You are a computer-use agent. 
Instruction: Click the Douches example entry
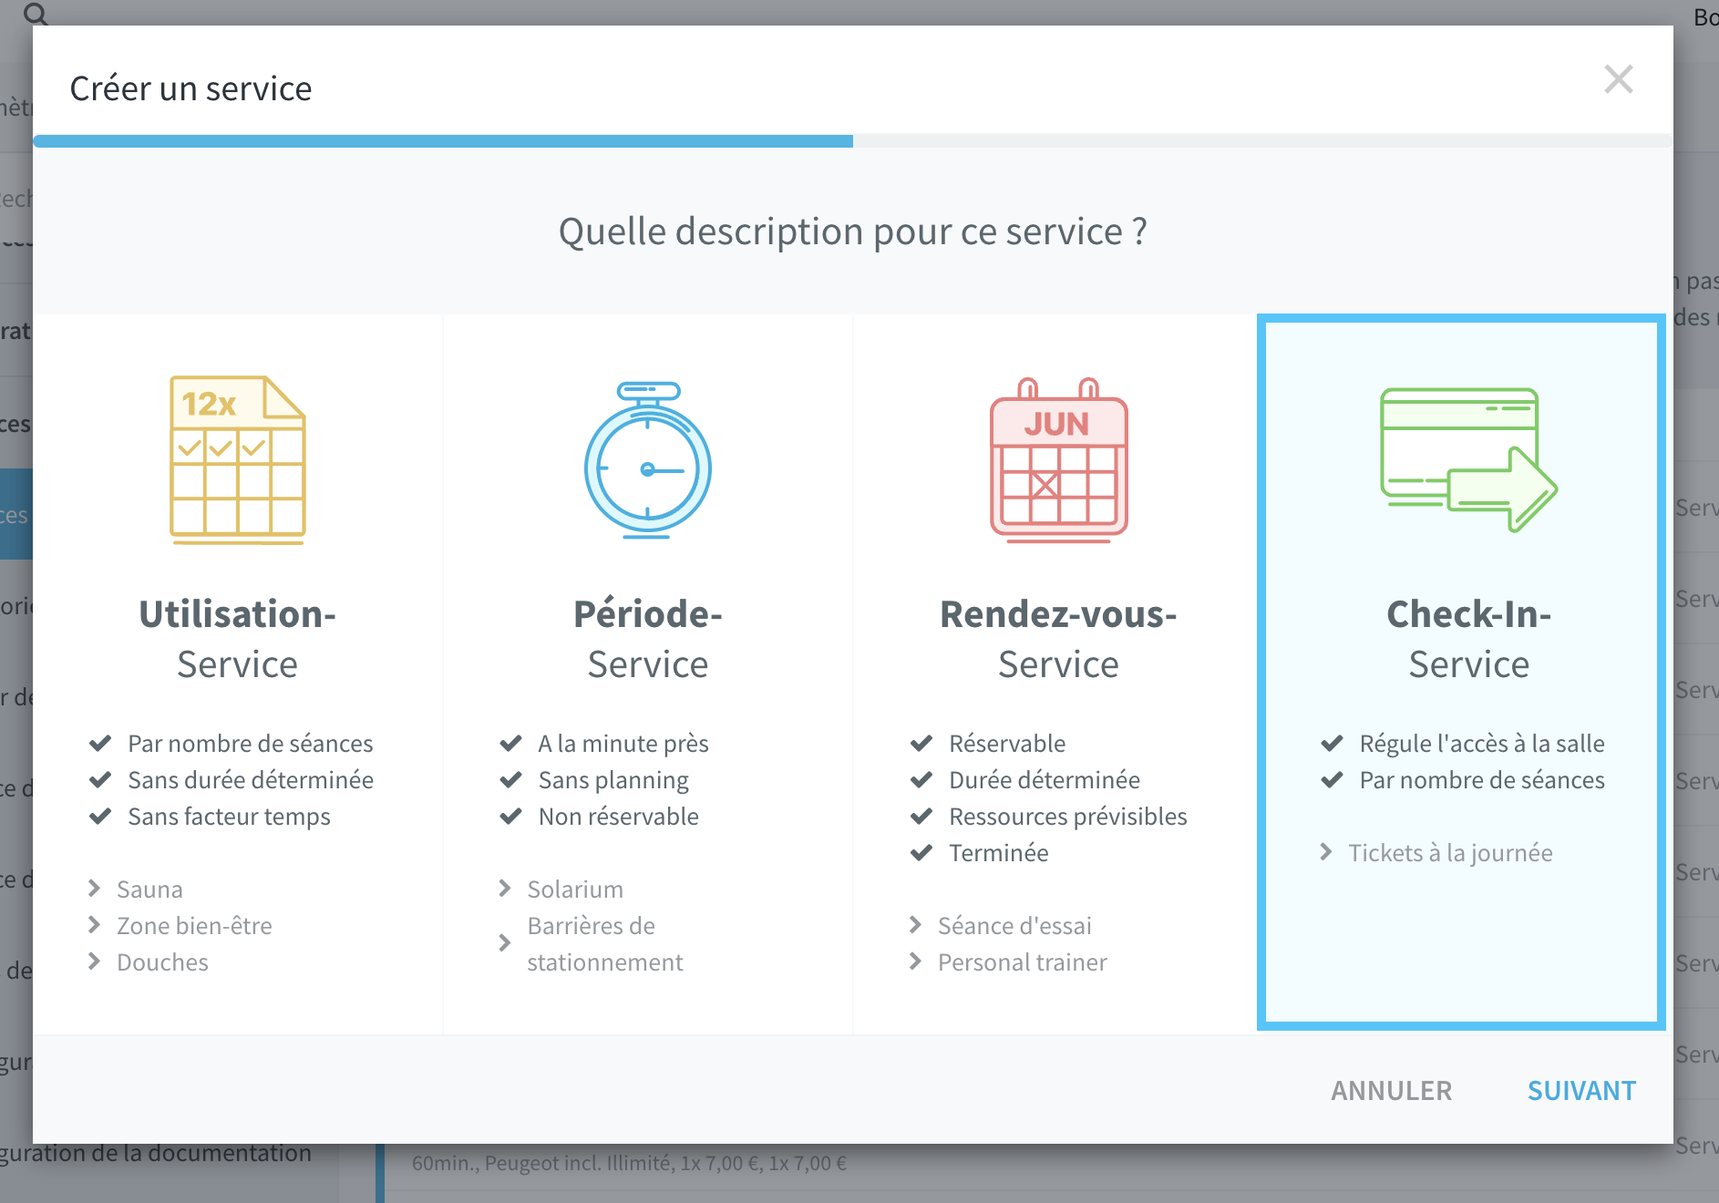(162, 962)
